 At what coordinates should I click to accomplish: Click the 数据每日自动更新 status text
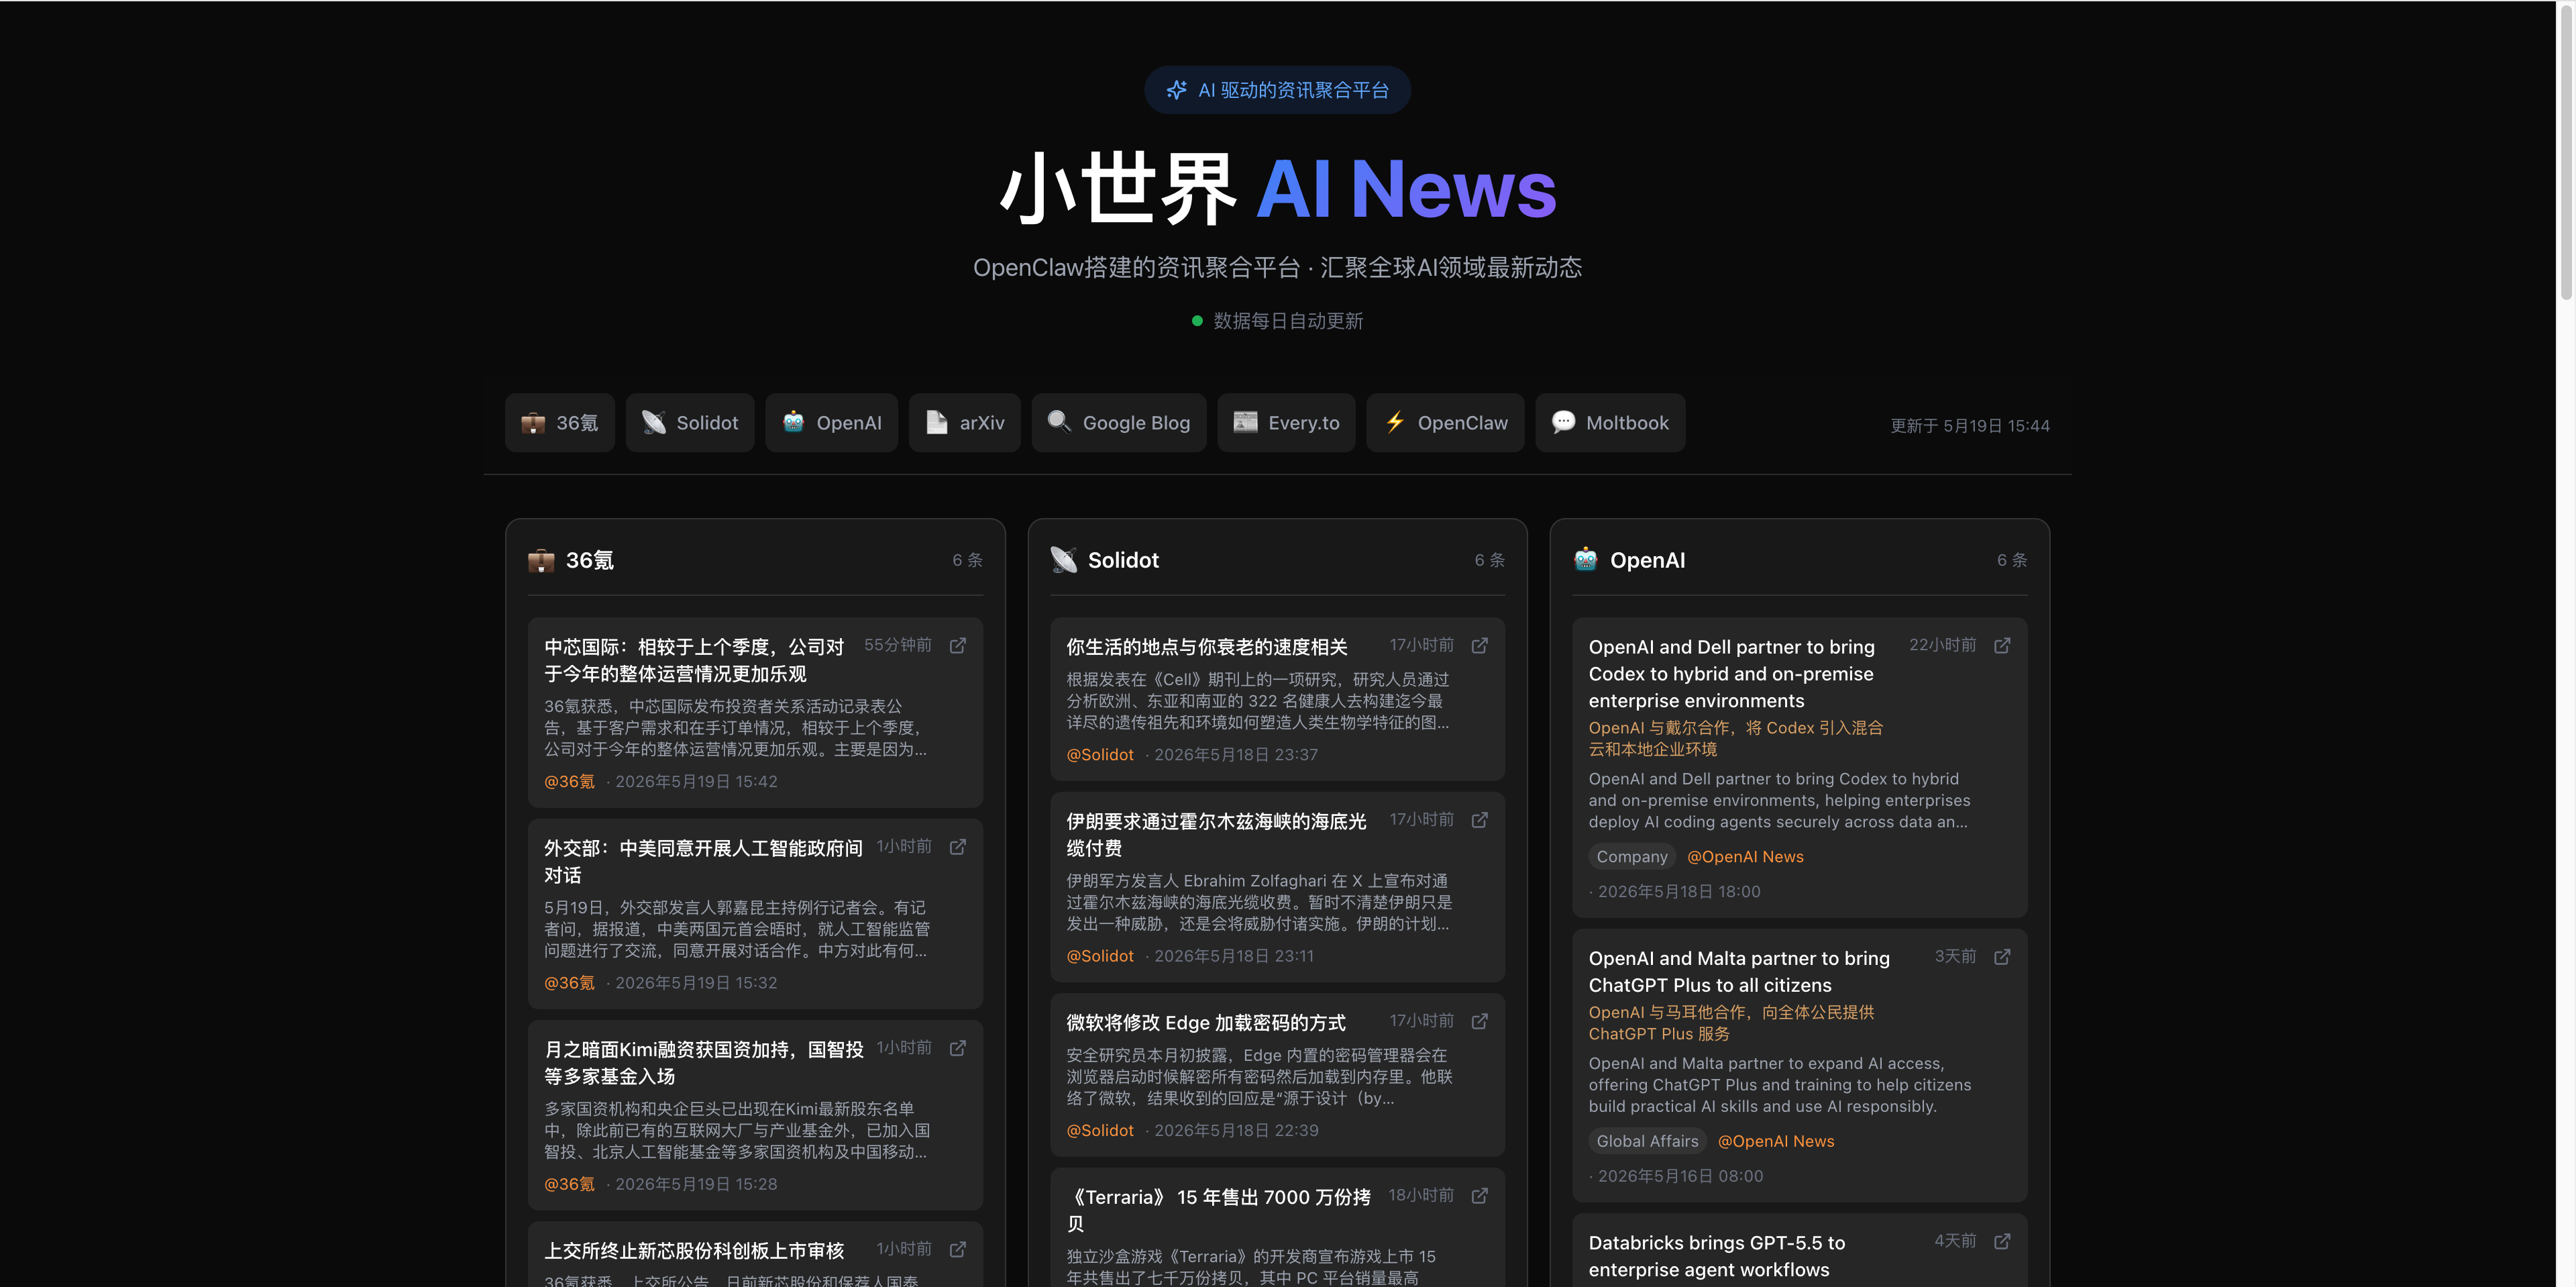(1288, 320)
